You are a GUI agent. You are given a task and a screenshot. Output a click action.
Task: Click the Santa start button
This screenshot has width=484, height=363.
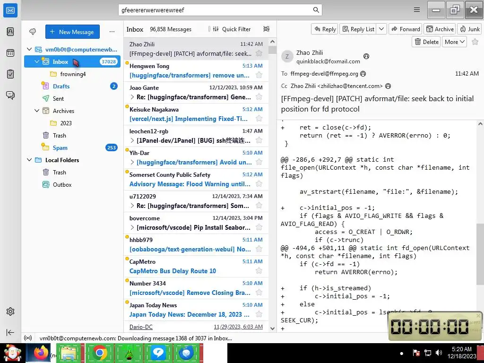click(x=12, y=353)
